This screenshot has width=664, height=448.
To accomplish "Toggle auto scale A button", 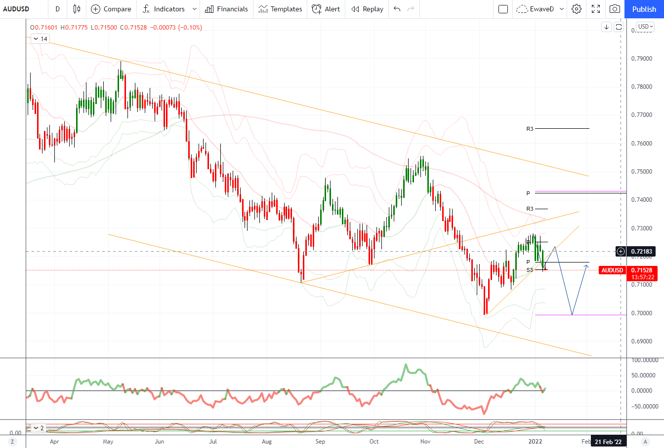I will tap(645, 442).
